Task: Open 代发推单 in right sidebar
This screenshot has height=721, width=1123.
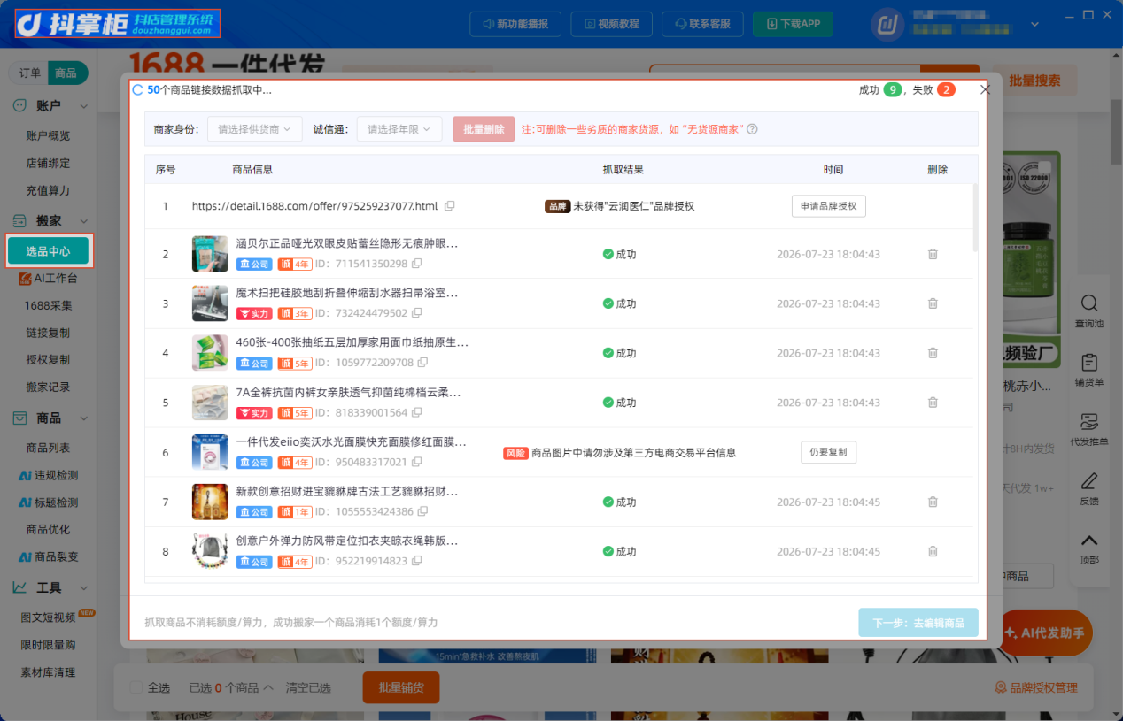Action: 1089,429
